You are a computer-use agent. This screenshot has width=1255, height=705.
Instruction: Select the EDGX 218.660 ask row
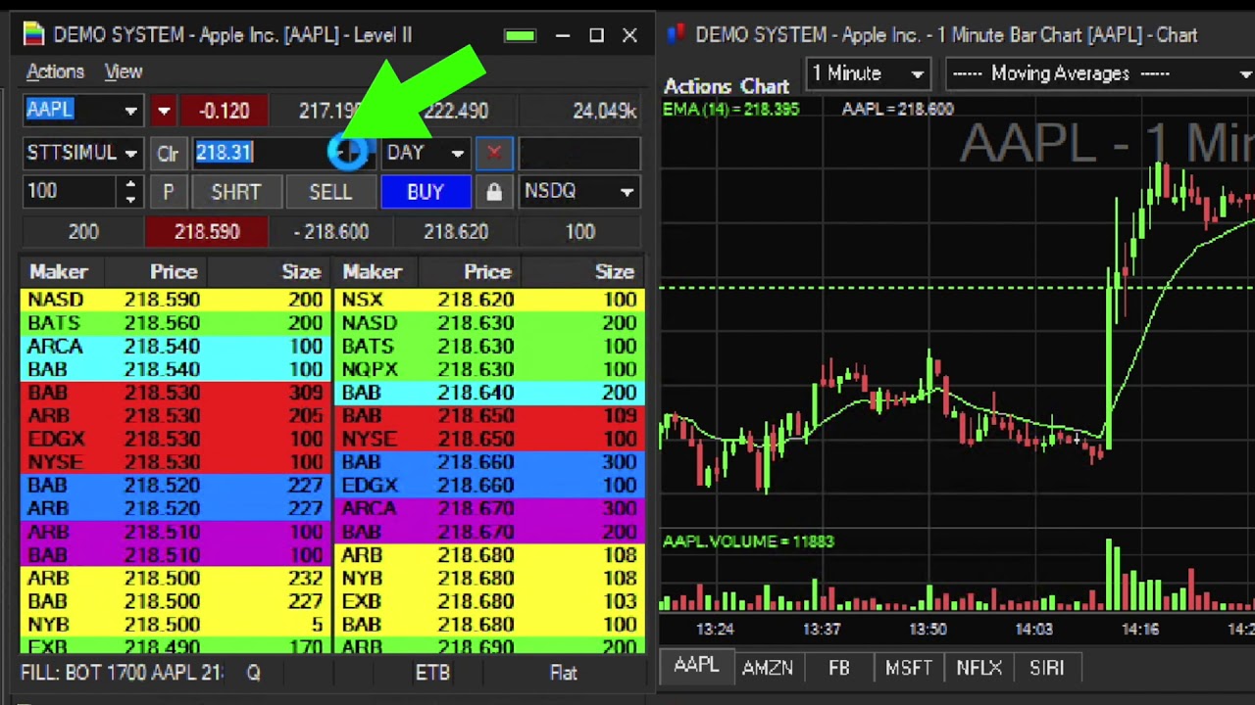click(489, 486)
